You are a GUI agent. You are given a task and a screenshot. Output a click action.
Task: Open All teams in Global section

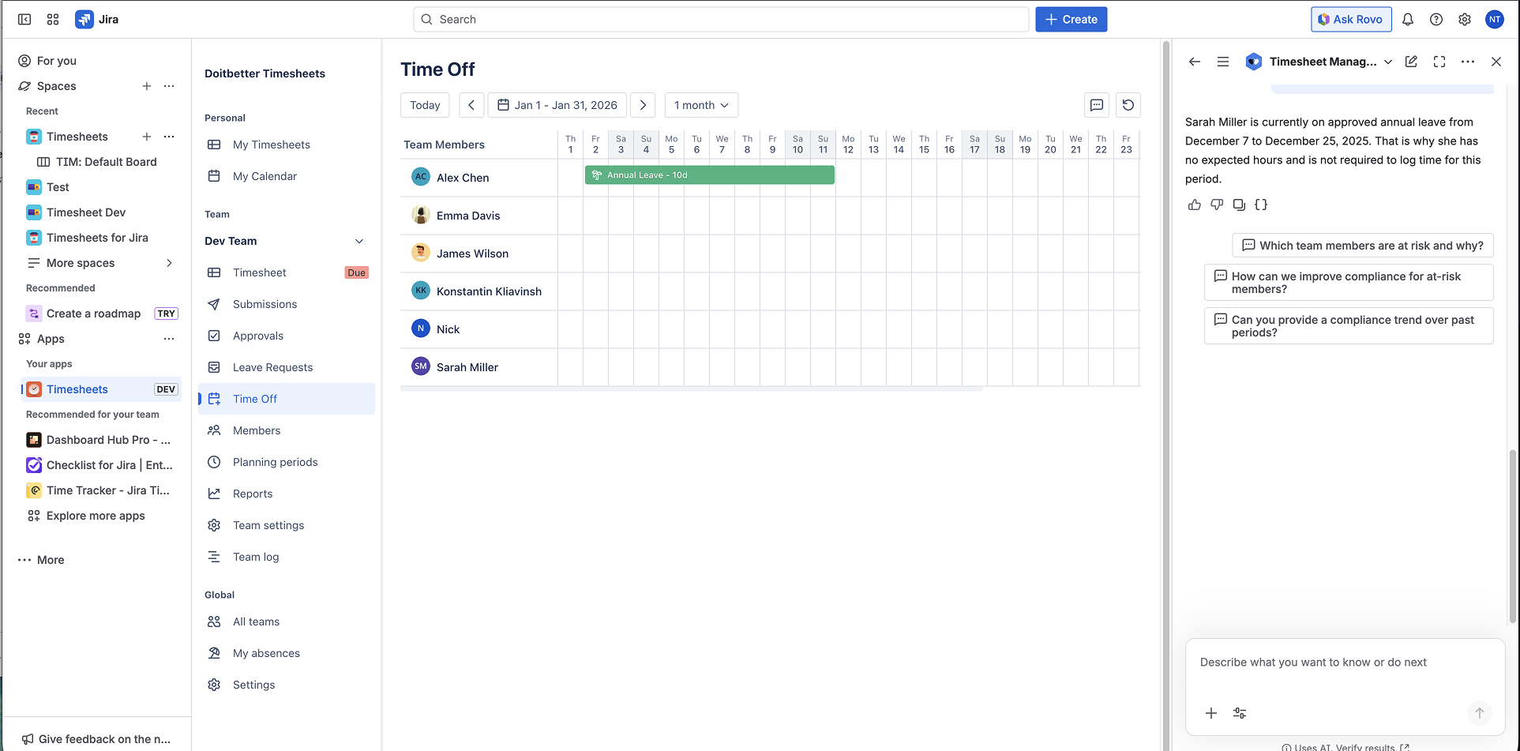pos(286,621)
